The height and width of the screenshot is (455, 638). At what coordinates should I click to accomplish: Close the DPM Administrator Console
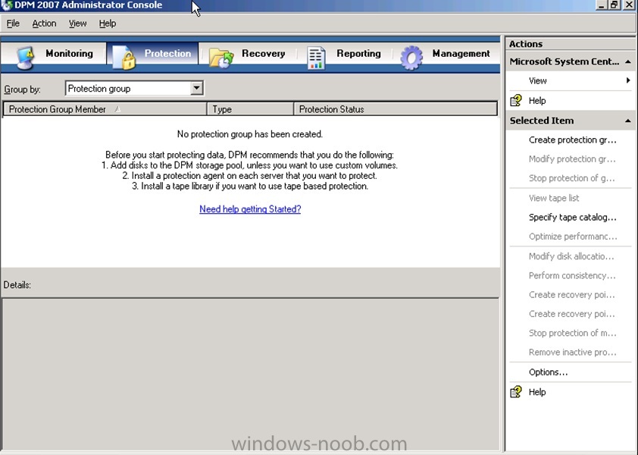point(629,5)
